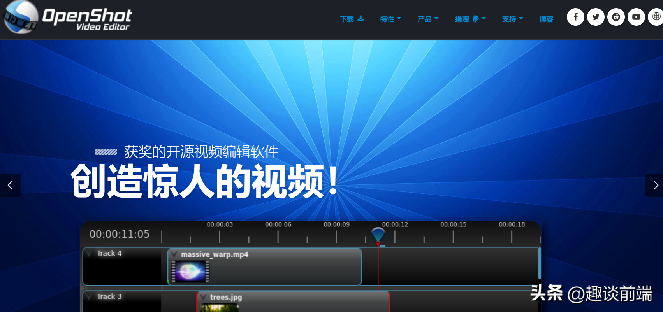Go to next carousel slide arrow

pyautogui.click(x=655, y=185)
